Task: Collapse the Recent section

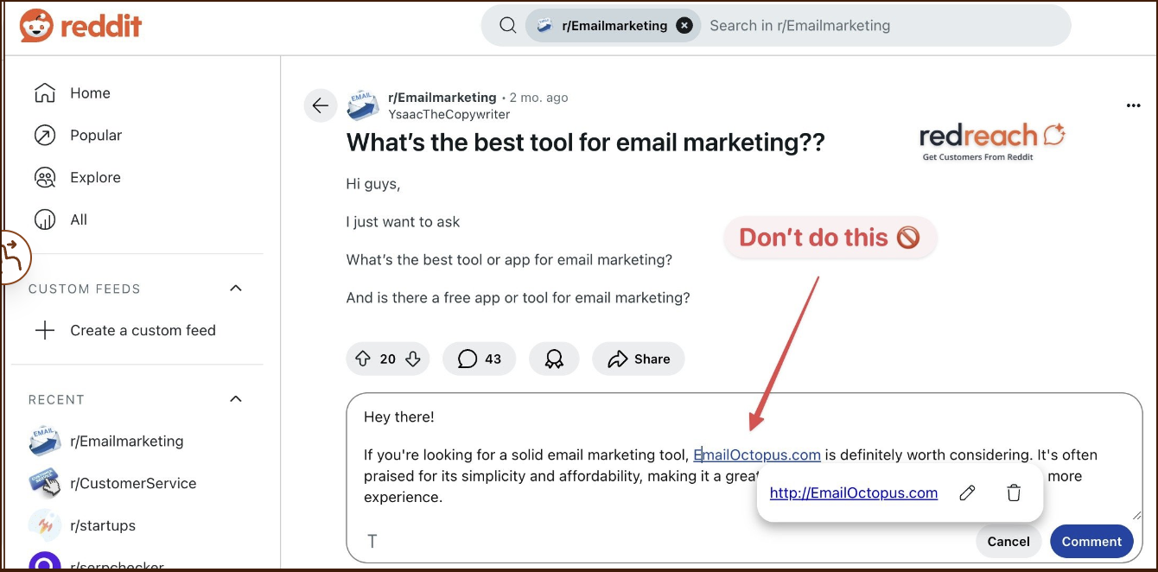Action: [236, 399]
